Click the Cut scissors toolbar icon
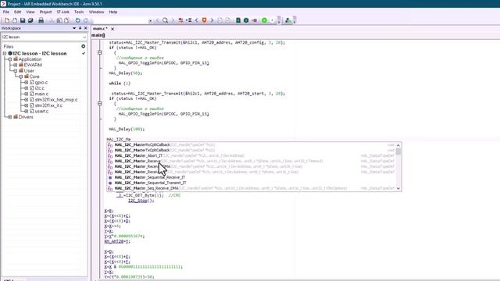500x281 pixels. tap(52, 20)
